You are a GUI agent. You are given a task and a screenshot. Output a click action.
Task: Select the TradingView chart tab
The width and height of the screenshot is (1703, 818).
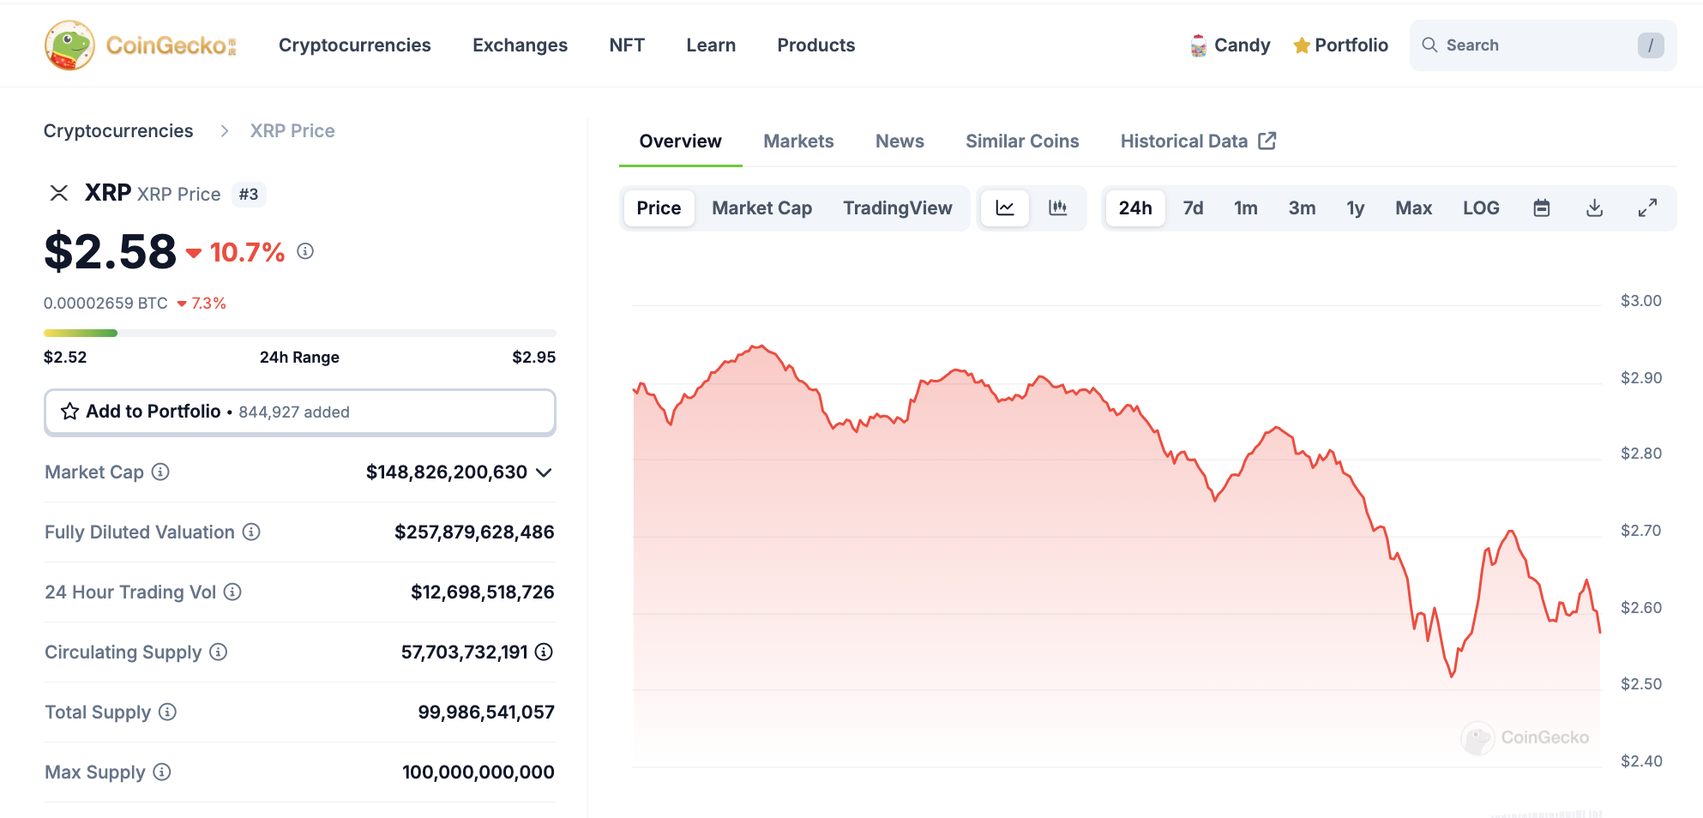(x=898, y=208)
